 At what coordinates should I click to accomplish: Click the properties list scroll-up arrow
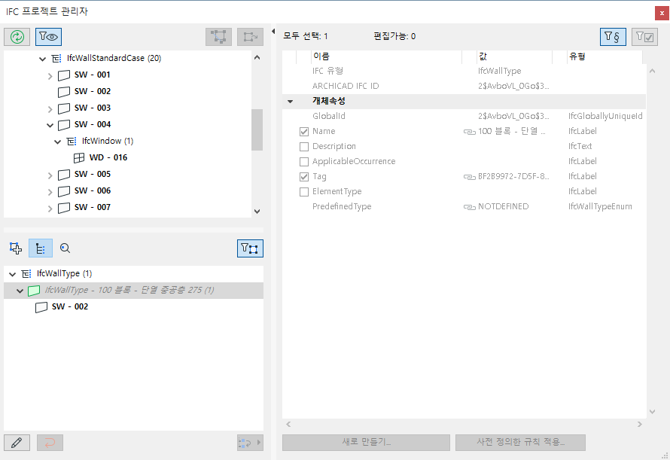coord(652,71)
